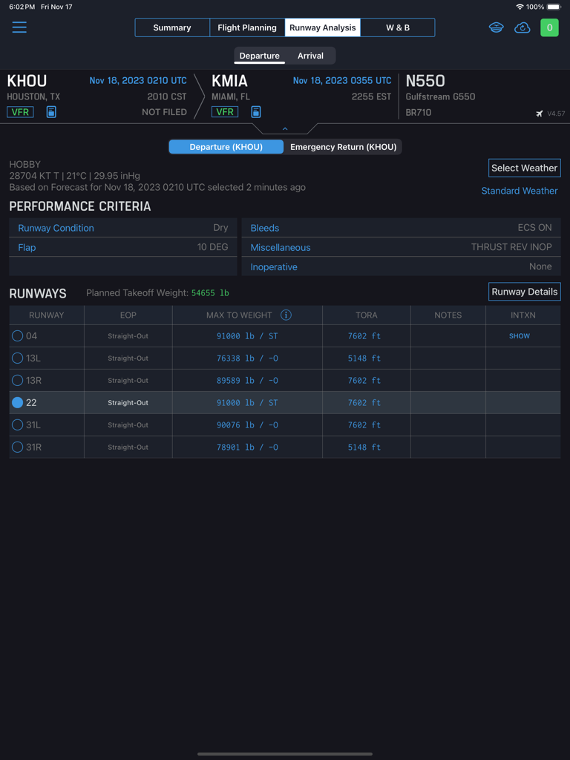570x760 pixels.
Task: Select runway 04 radio button
Action: tap(18, 336)
